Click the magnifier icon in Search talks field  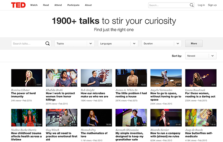[x=47, y=43]
